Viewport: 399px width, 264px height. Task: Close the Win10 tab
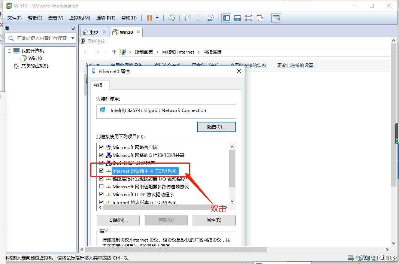click(x=138, y=32)
